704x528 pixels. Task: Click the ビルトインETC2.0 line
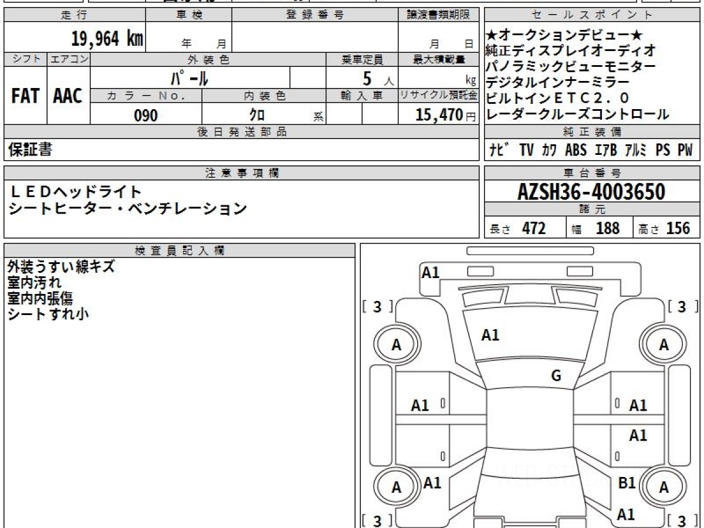click(558, 99)
